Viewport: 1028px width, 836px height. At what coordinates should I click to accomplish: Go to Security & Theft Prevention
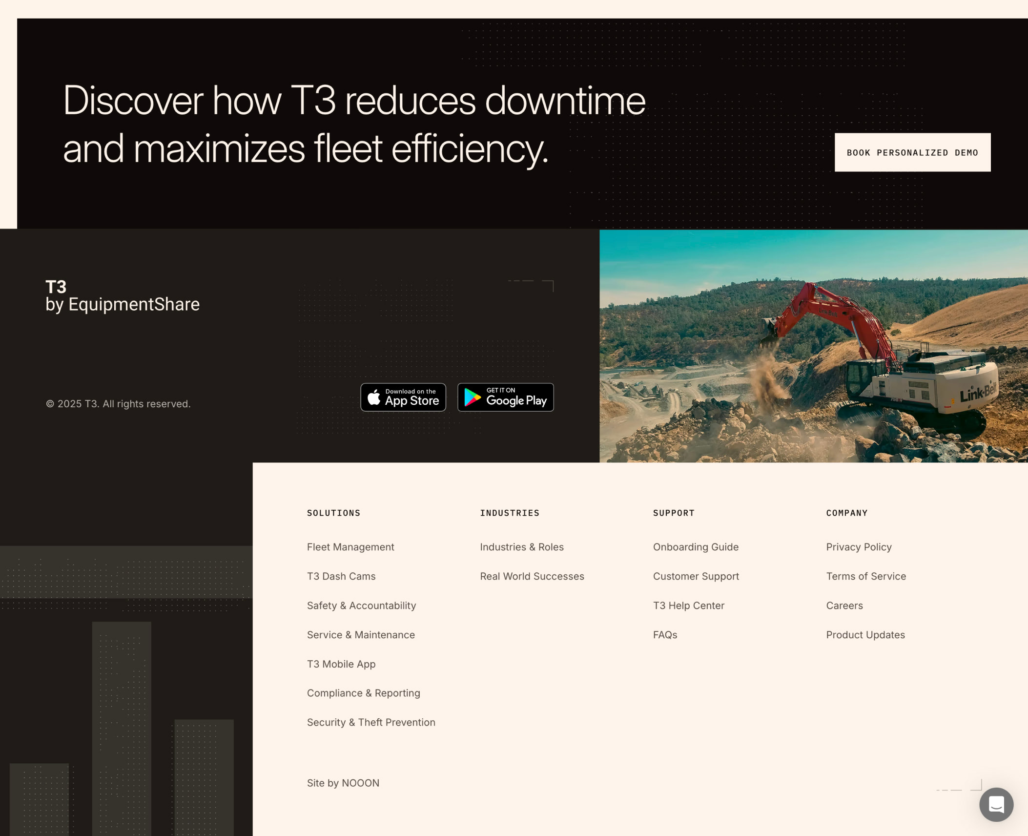click(371, 722)
